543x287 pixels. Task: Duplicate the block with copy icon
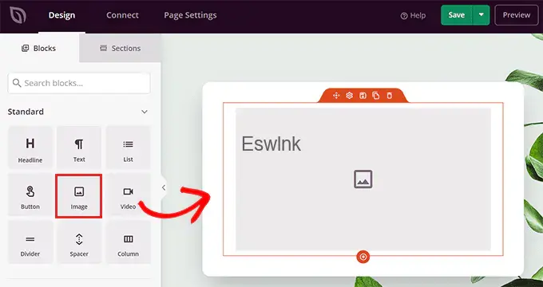point(376,96)
